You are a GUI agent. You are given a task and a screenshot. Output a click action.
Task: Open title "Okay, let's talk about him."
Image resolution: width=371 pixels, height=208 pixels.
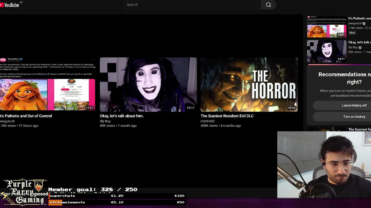tap(122, 116)
